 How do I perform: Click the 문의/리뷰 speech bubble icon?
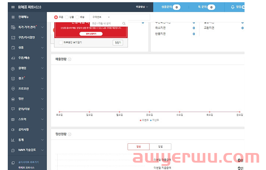[x=13, y=109]
